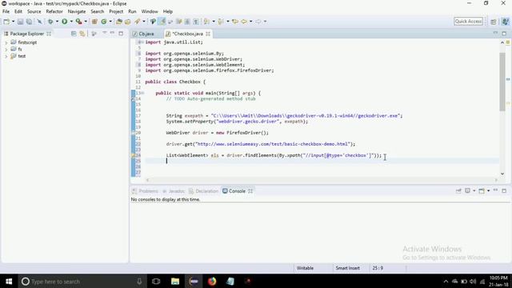The height and width of the screenshot is (288, 512).
Task: Click the green Run button
Action: (x=65, y=22)
